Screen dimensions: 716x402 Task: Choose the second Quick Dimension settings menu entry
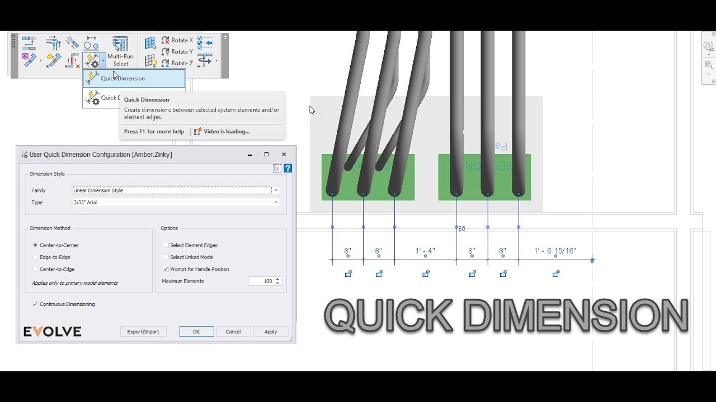102,98
